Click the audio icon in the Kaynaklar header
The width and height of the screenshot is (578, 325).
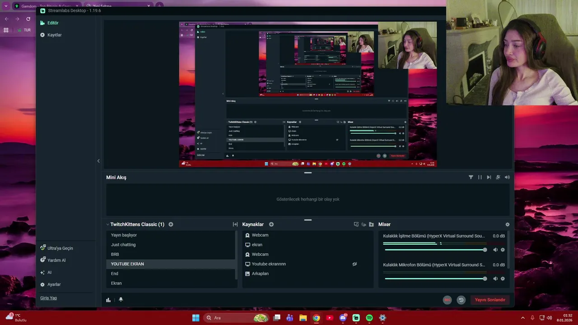pyautogui.click(x=364, y=224)
